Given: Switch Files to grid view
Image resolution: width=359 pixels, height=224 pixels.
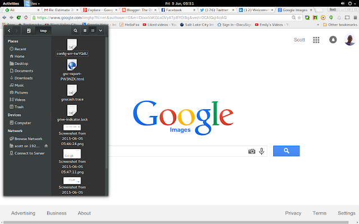Looking at the screenshot, I should (x=93, y=31).
